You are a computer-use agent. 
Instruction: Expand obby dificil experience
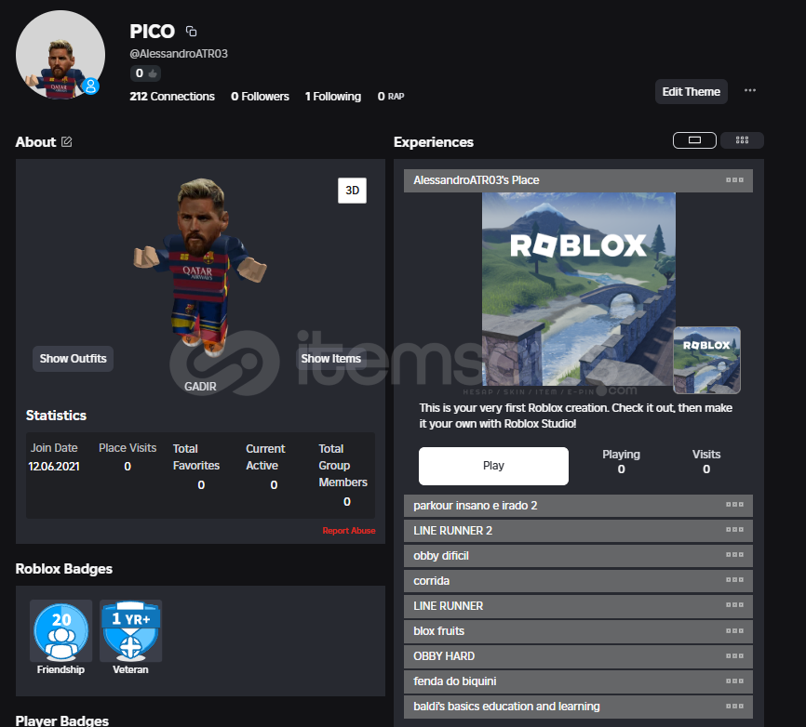(x=578, y=556)
